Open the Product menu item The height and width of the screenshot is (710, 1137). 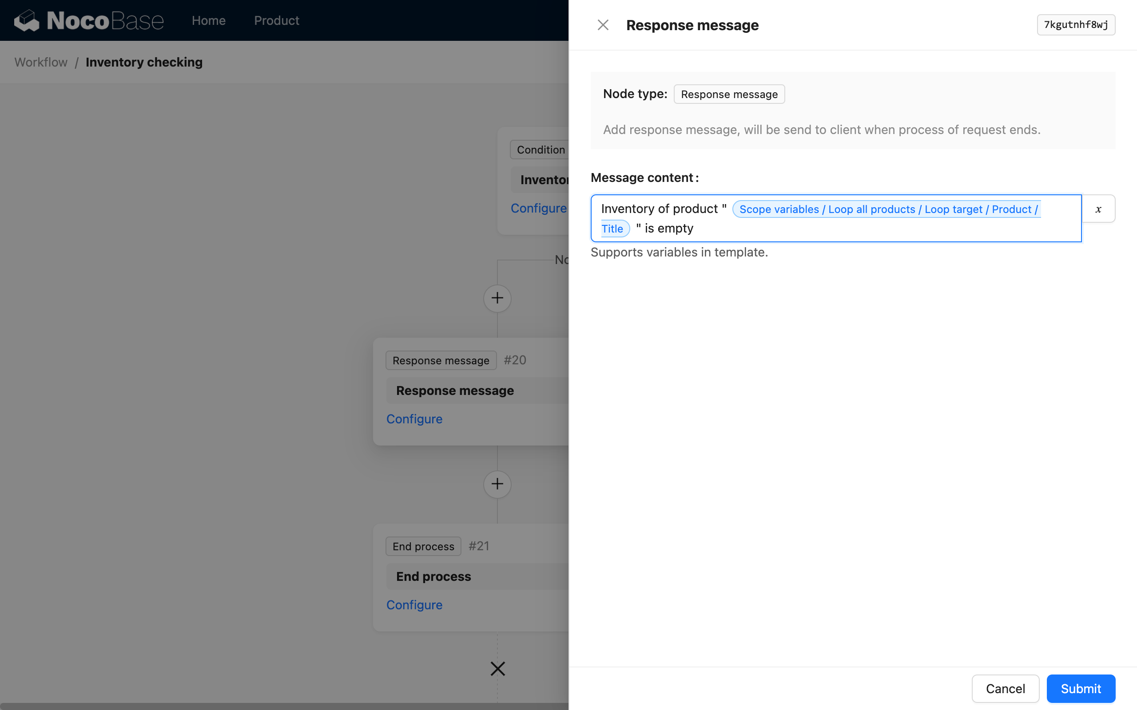276,20
